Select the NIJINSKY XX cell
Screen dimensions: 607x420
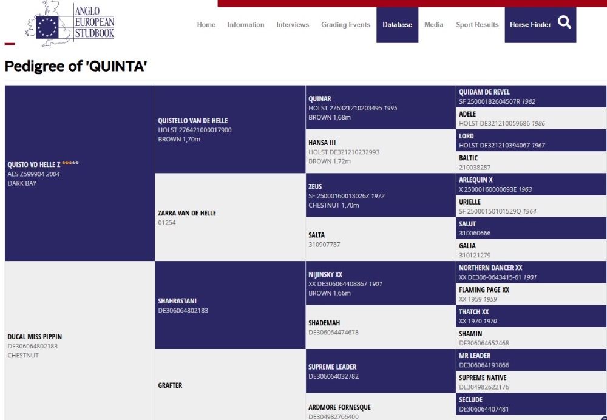[x=381, y=283]
